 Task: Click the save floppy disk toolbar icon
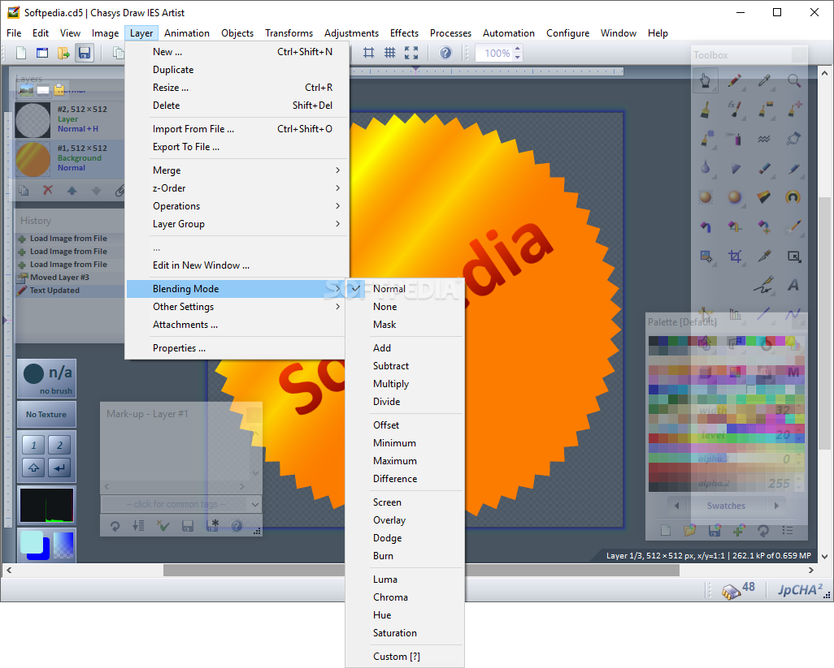[85, 53]
